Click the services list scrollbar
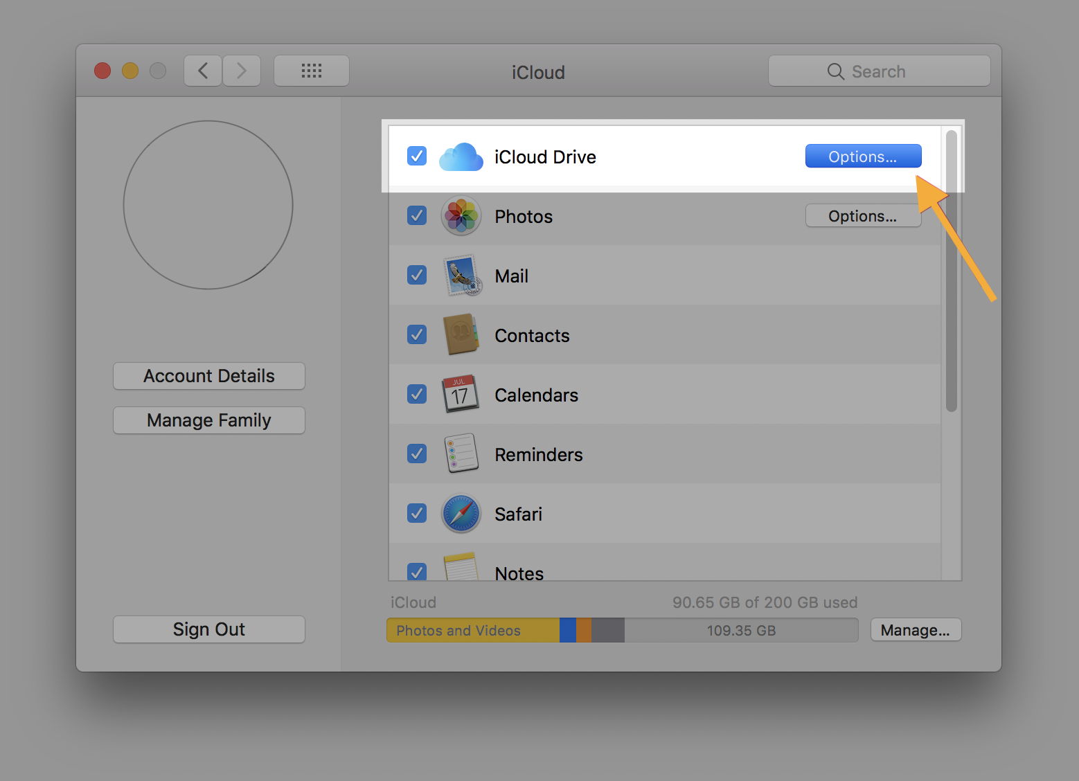Image resolution: width=1079 pixels, height=781 pixels. tap(952, 271)
